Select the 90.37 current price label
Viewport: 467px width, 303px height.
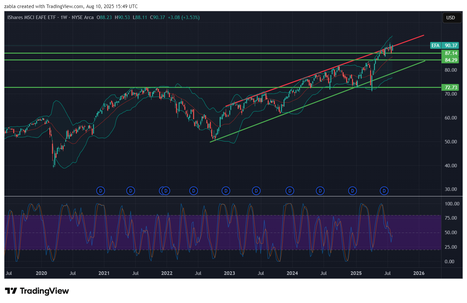pyautogui.click(x=451, y=46)
